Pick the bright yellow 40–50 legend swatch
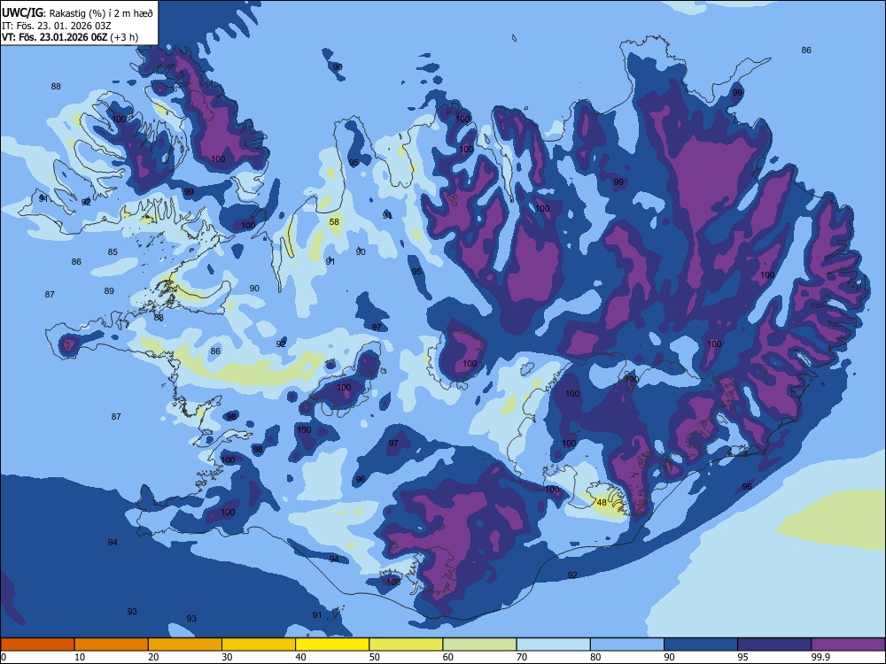The height and width of the screenshot is (664, 886). point(332,645)
